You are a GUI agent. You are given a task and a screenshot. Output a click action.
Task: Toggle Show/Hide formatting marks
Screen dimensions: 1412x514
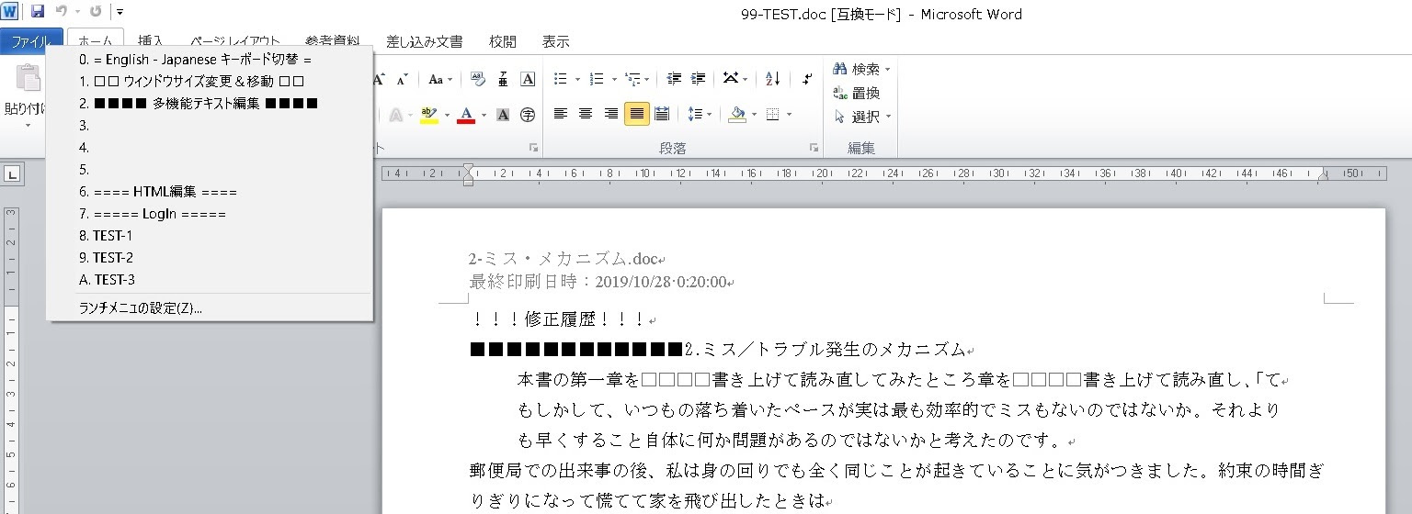pyautogui.click(x=807, y=79)
